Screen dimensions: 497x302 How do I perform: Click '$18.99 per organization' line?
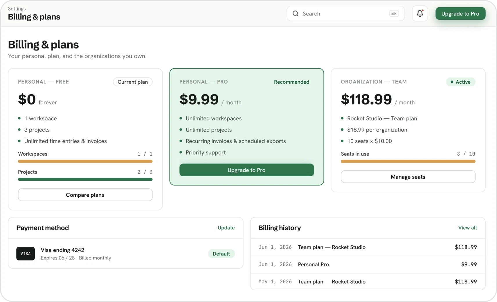(377, 130)
